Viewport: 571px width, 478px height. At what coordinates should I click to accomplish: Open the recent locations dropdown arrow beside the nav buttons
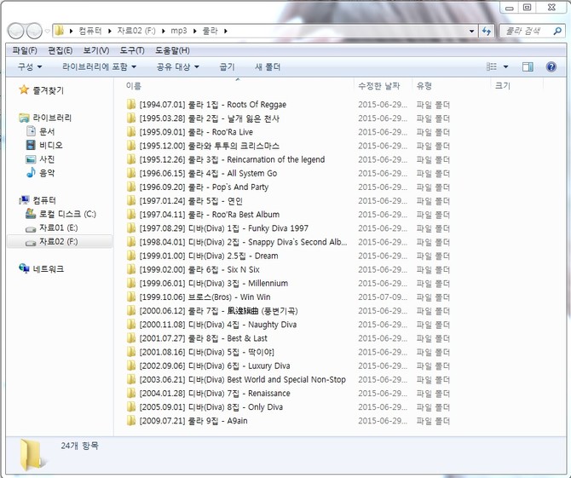(47, 32)
